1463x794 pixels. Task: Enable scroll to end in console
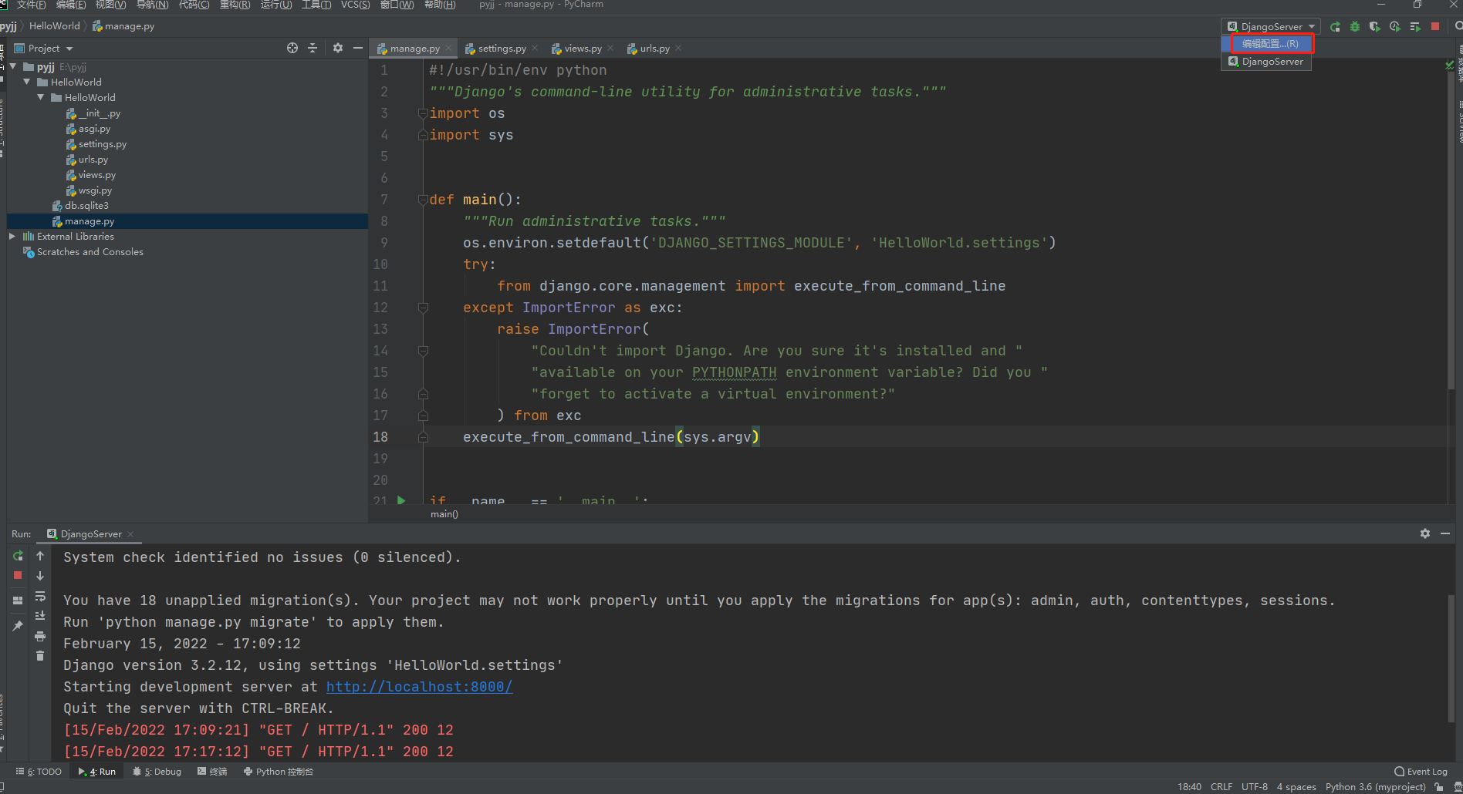39,615
